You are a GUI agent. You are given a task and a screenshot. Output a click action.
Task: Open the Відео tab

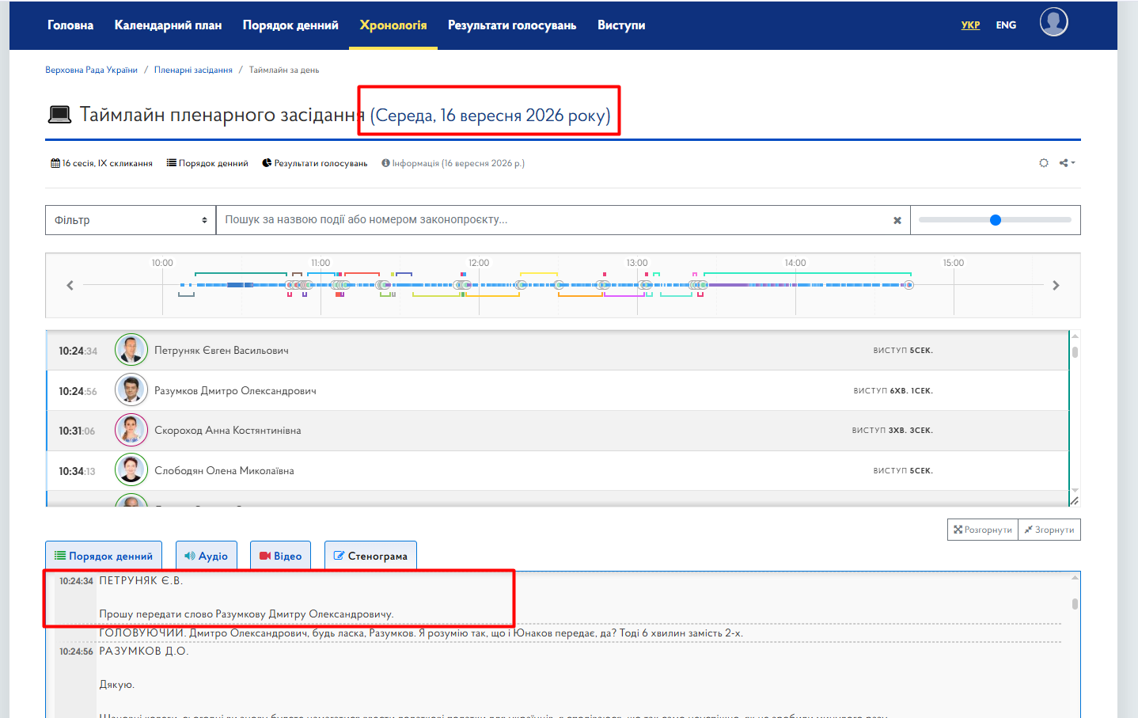coord(280,556)
